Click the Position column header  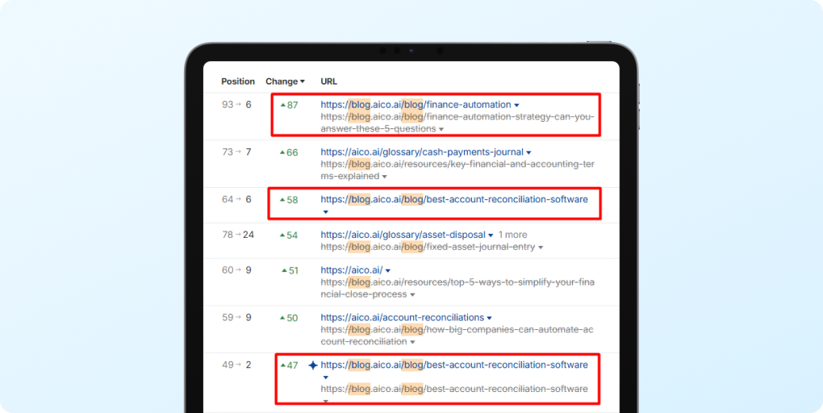238,81
